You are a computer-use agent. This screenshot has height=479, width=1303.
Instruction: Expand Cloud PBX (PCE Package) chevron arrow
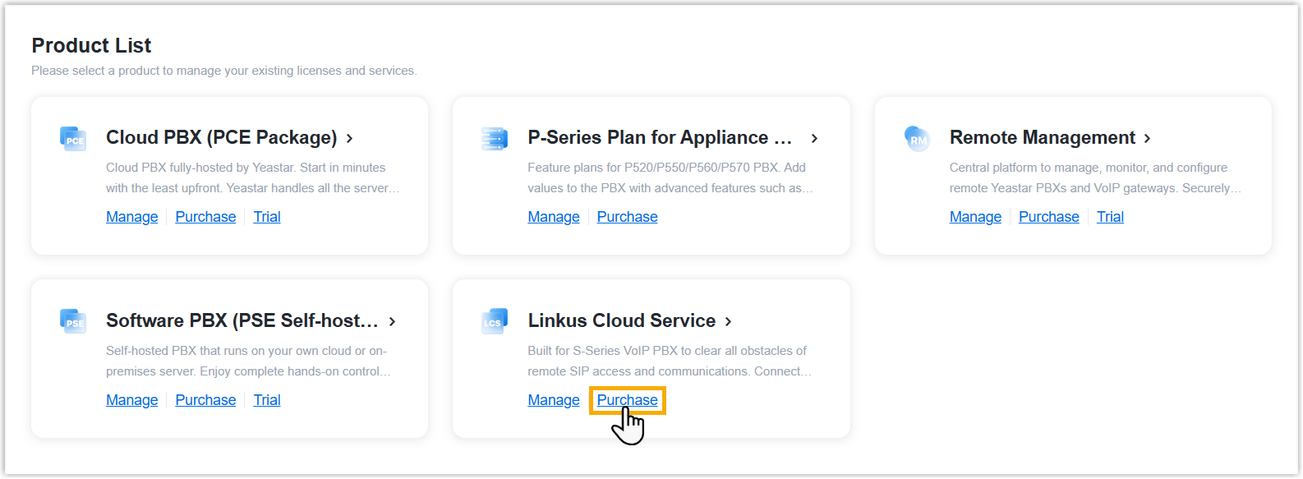[x=350, y=139]
